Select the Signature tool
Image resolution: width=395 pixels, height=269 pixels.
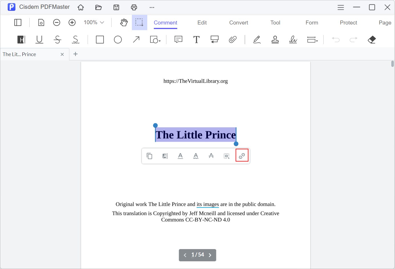coord(293,40)
